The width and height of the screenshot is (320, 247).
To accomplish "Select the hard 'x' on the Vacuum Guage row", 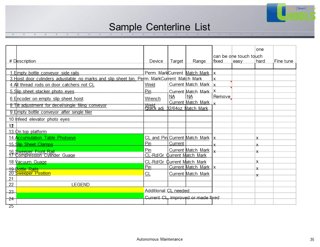I will [257, 161].
